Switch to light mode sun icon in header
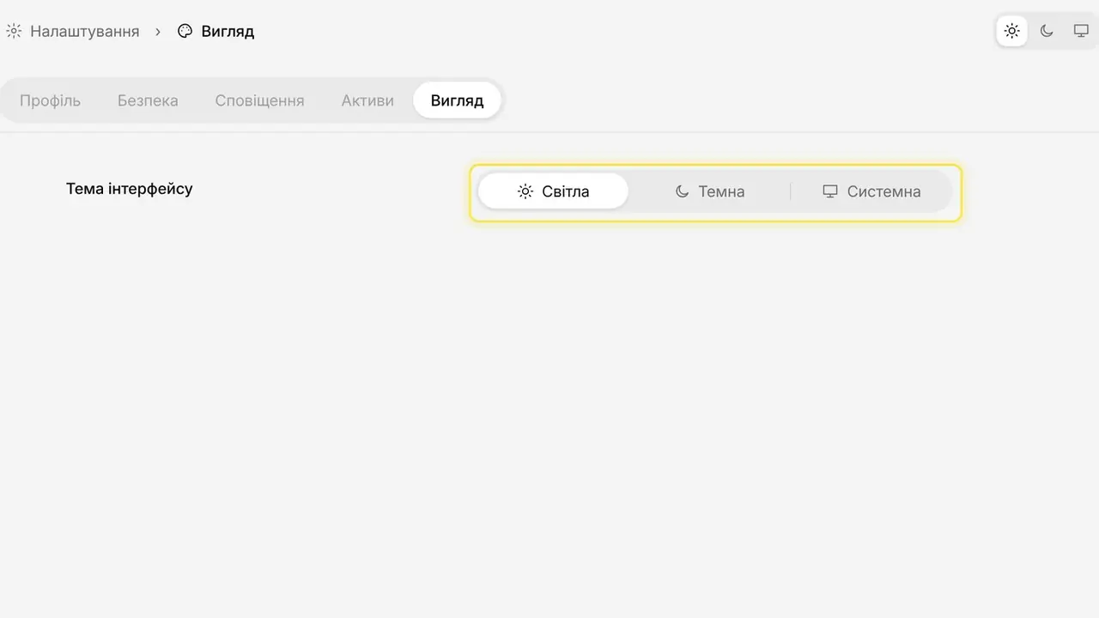Viewport: 1099px width, 618px height. pyautogui.click(x=1011, y=31)
